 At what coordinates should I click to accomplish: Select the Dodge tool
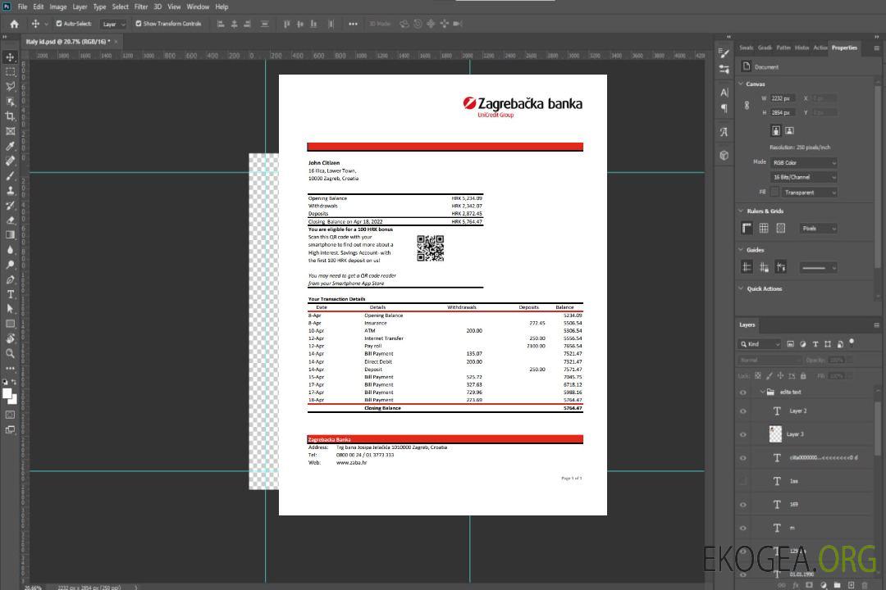(x=10, y=264)
